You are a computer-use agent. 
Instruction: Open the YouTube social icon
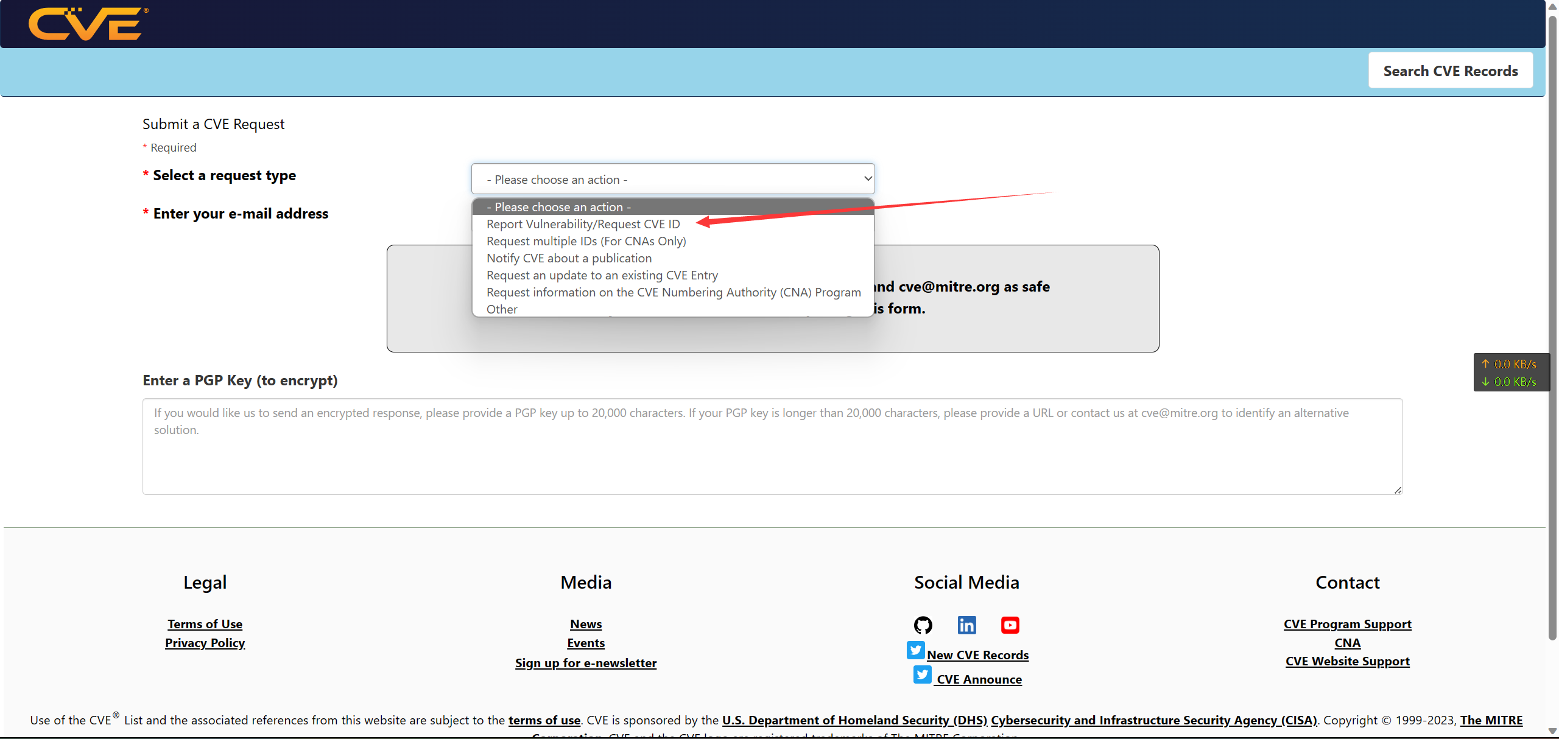[1010, 625]
